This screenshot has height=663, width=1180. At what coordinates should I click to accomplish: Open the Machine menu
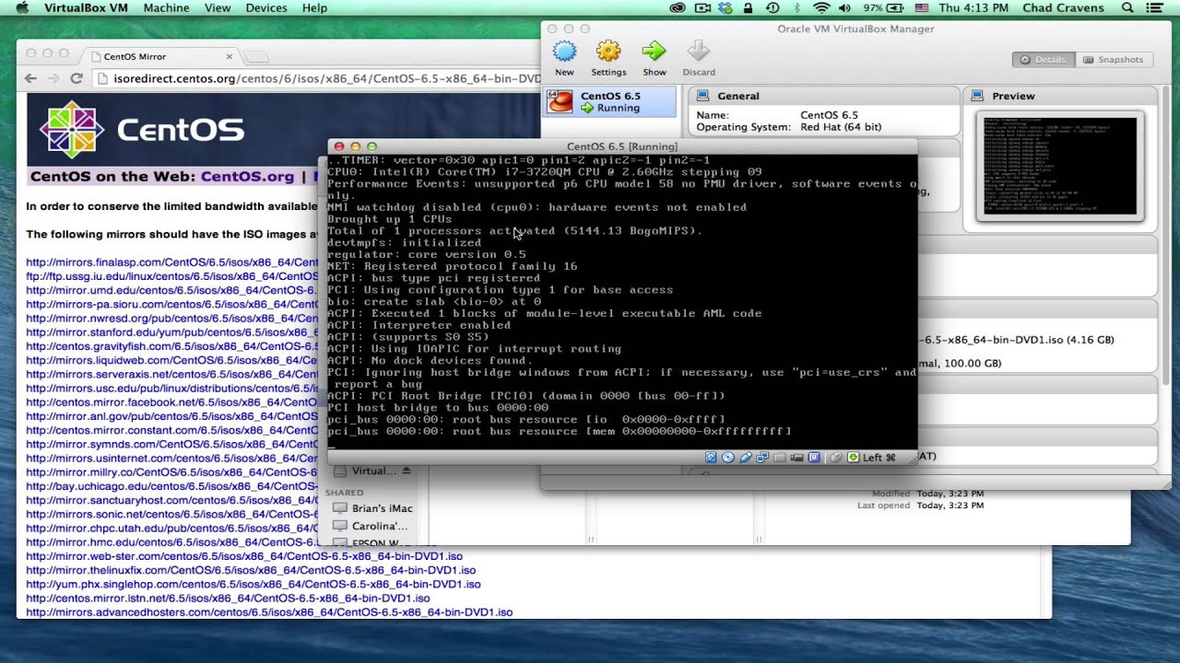[166, 7]
